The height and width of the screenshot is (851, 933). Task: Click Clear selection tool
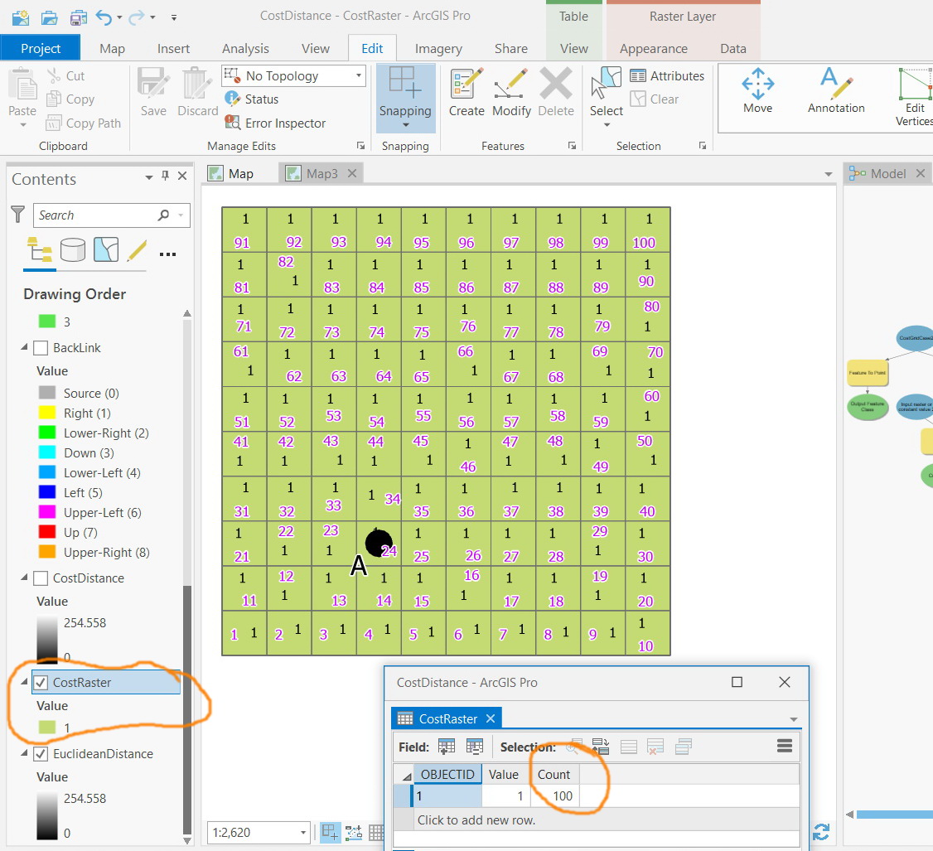(655, 99)
